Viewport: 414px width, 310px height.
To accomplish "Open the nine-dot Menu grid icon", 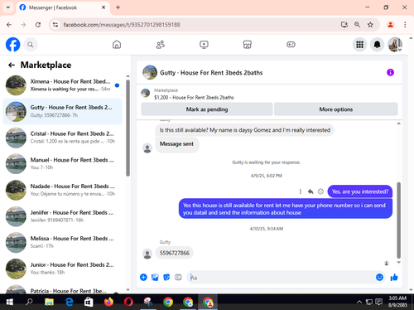I will [x=359, y=45].
